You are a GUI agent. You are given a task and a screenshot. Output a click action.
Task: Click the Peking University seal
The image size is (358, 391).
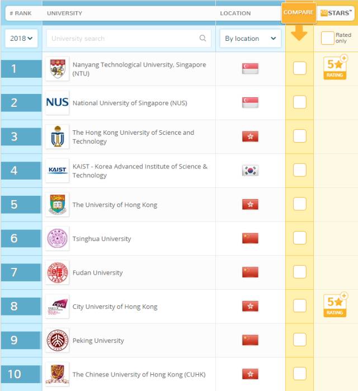tap(58, 340)
